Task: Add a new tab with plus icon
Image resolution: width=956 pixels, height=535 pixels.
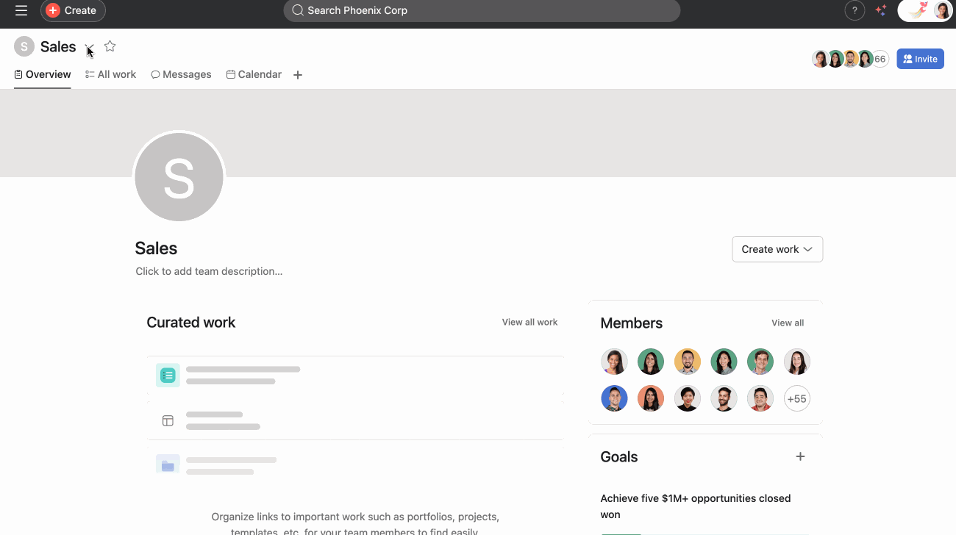Action: point(298,75)
